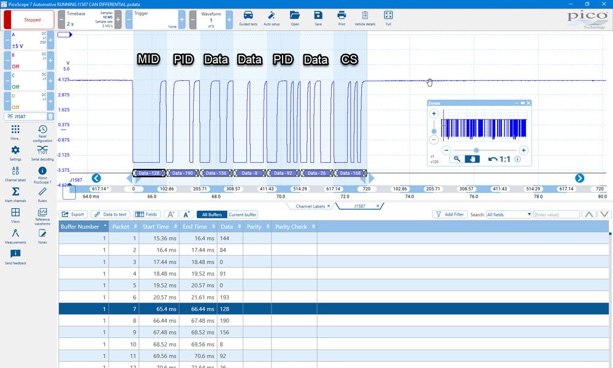Increase the Timebase with plus button

click(118, 19)
